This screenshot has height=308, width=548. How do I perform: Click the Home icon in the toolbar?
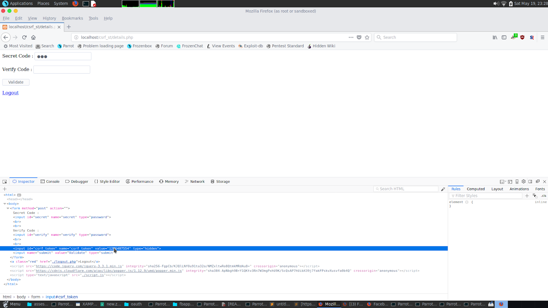click(x=33, y=37)
